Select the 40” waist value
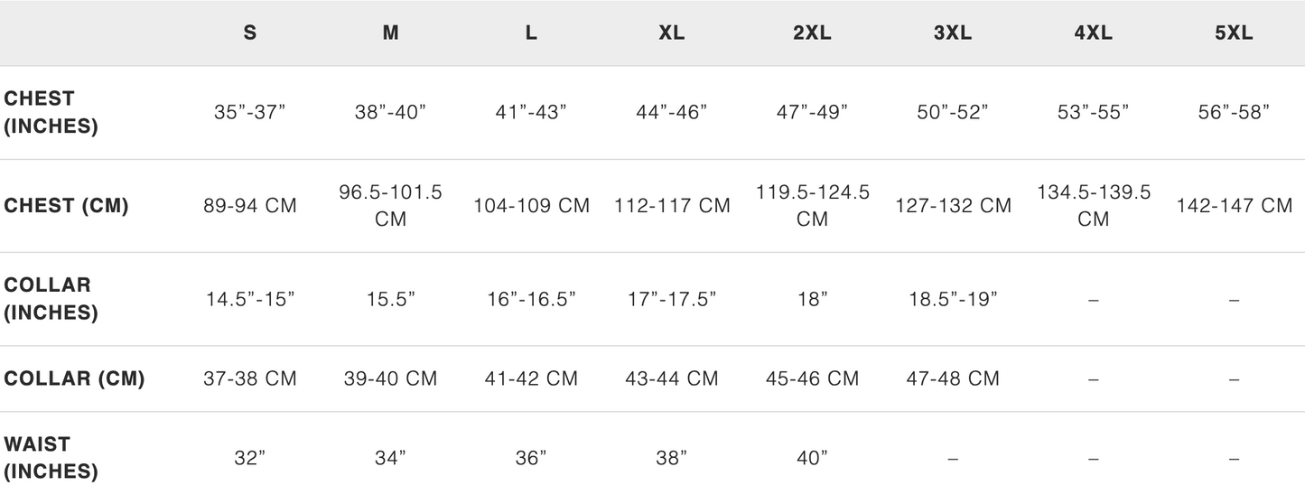 tap(812, 459)
